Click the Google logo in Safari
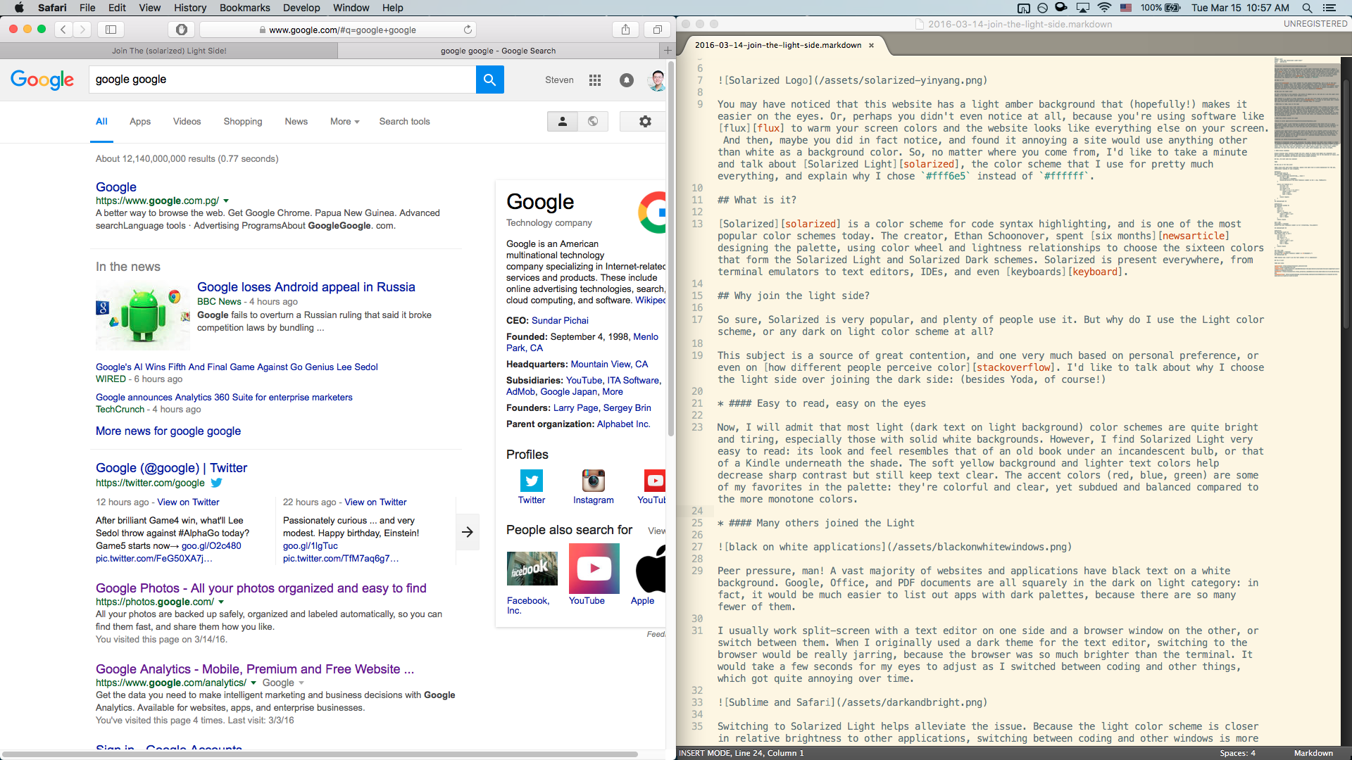The width and height of the screenshot is (1352, 760). click(x=42, y=80)
